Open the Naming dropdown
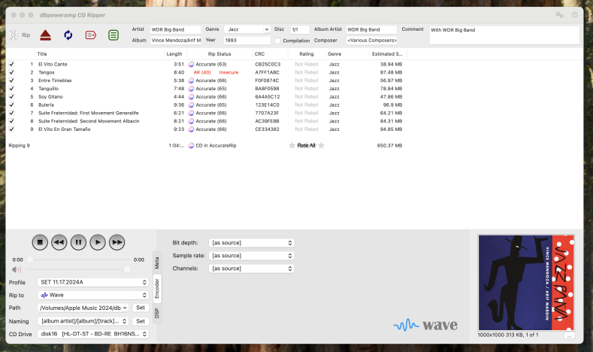Image resolution: width=593 pixels, height=352 pixels. 83,321
